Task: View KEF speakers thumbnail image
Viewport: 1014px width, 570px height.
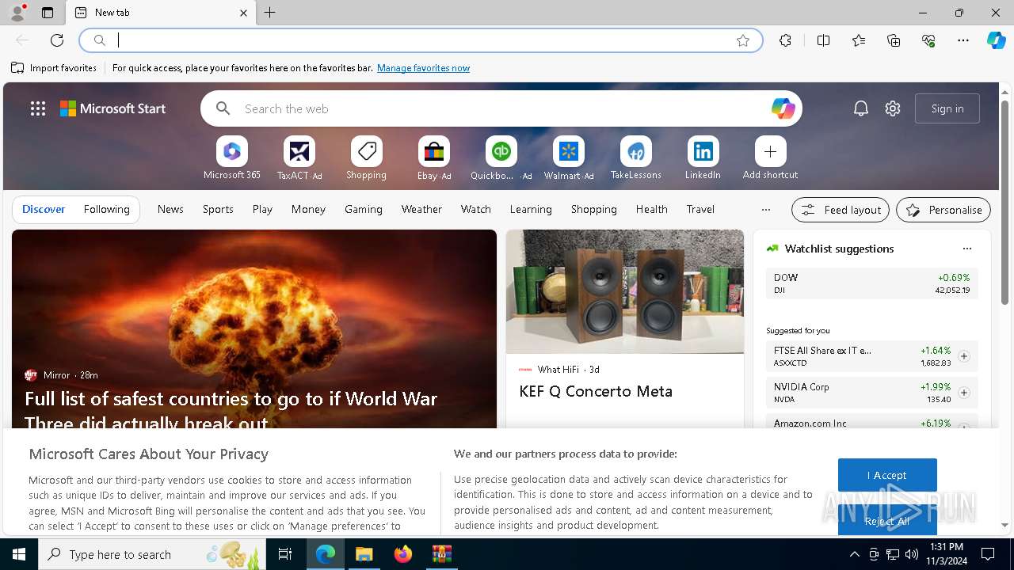Action: (x=625, y=291)
